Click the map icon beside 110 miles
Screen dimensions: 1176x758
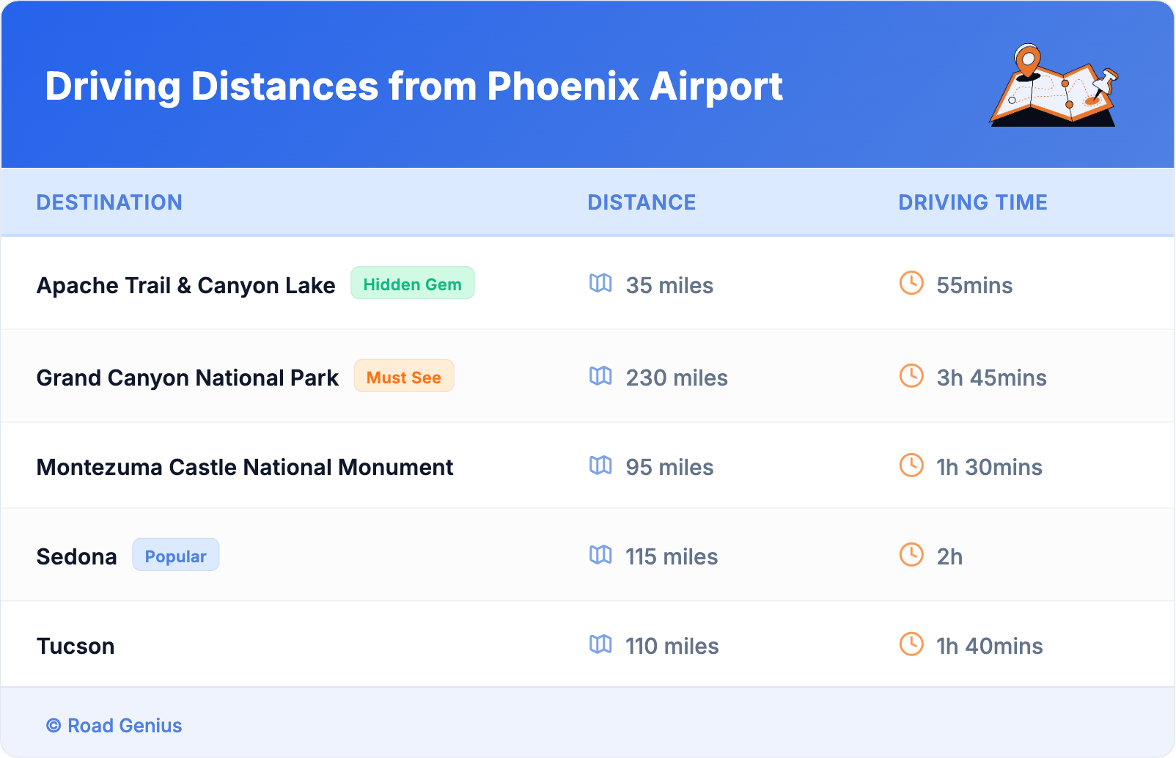pos(600,644)
